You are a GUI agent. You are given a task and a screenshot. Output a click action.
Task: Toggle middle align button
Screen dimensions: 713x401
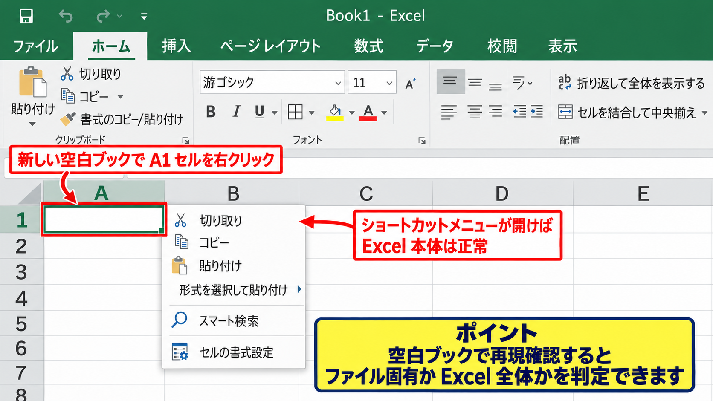tap(475, 82)
